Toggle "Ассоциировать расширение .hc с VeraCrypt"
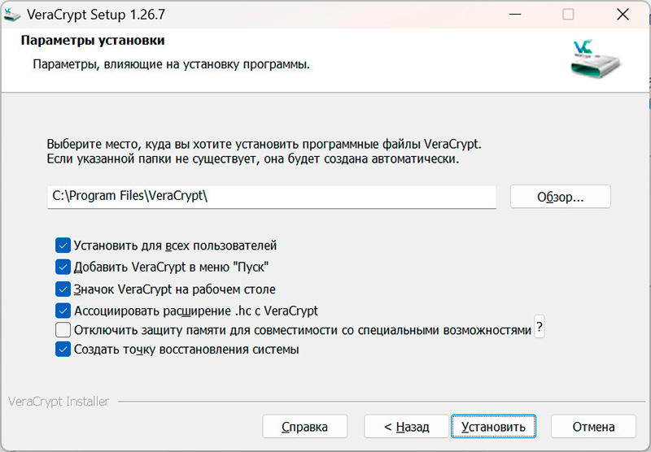The width and height of the screenshot is (651, 452). point(63,311)
